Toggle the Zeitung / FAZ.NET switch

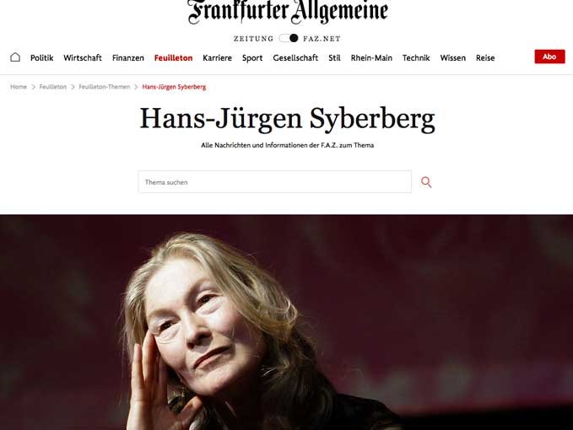coord(289,38)
